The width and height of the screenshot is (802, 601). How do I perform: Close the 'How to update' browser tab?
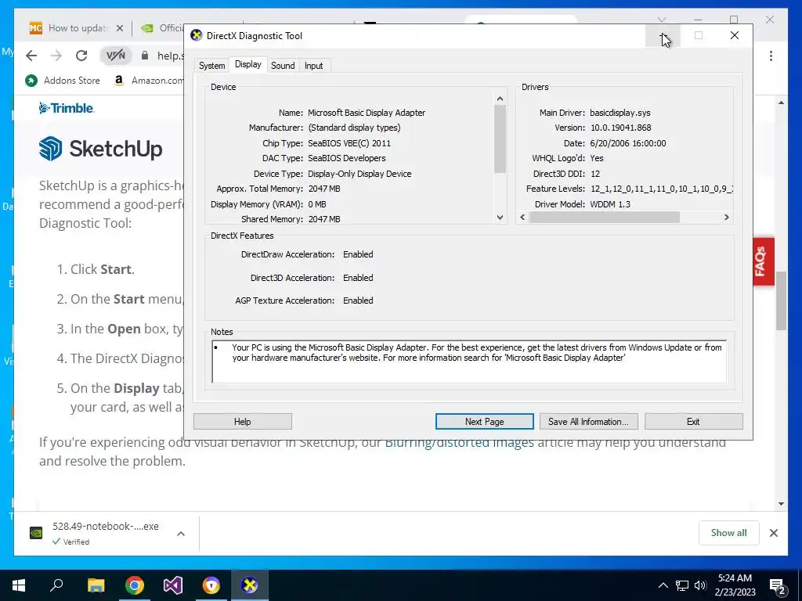tap(120, 28)
